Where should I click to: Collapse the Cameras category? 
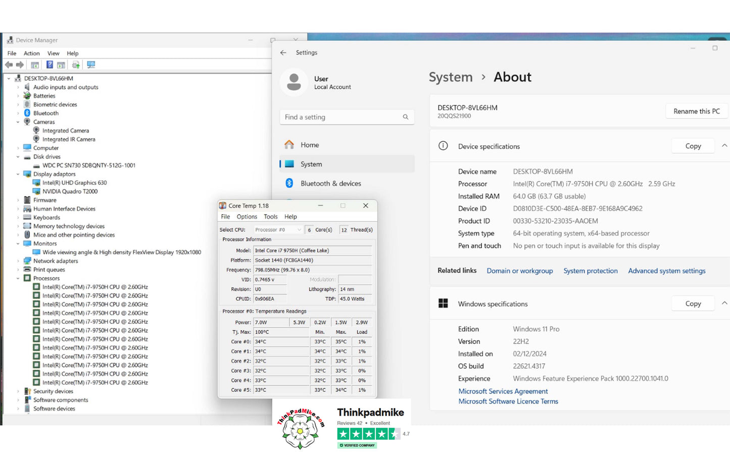(18, 122)
